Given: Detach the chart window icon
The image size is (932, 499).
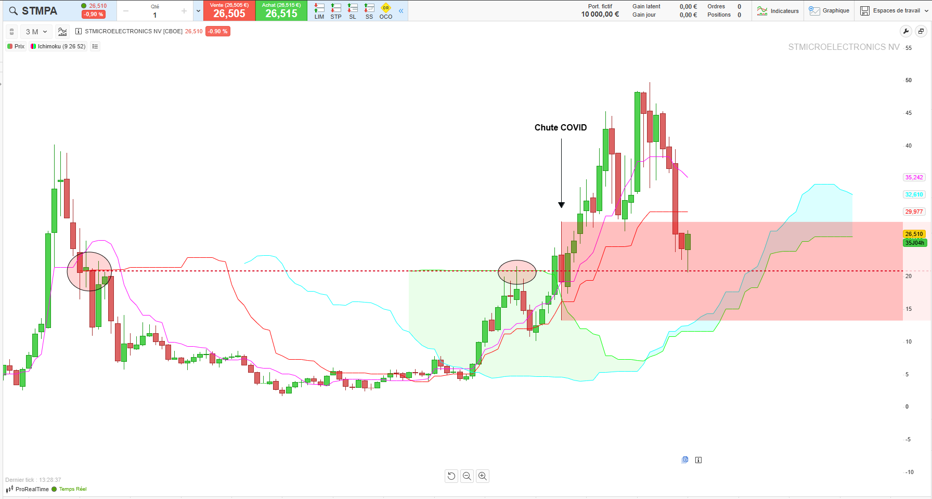Looking at the screenshot, I should click(x=921, y=31).
